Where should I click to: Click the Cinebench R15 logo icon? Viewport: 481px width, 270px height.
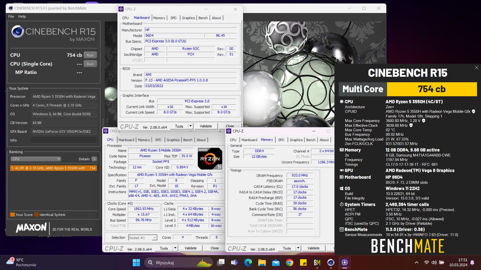tap(18, 31)
